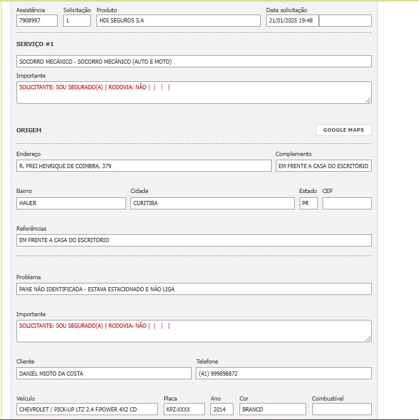Select the Placa license plate field
Image resolution: width=419 pixels, height=420 pixels.
click(x=184, y=409)
